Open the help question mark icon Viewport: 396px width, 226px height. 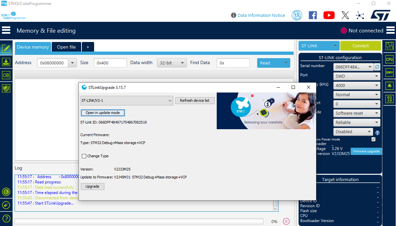[x=6, y=219]
